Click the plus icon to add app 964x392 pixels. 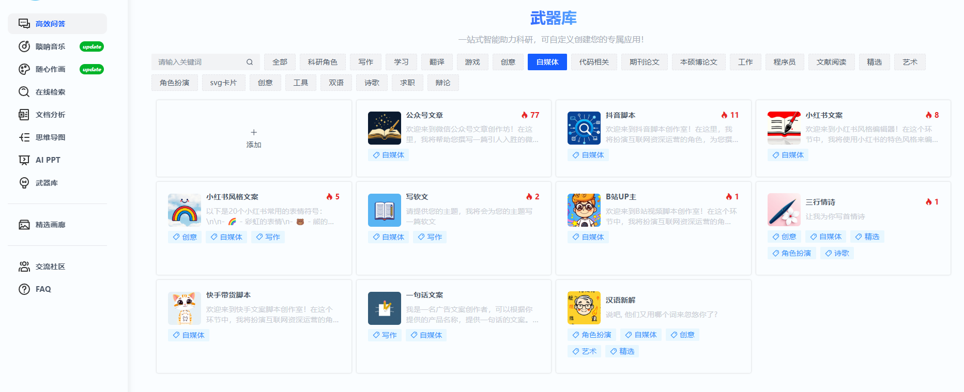(254, 132)
